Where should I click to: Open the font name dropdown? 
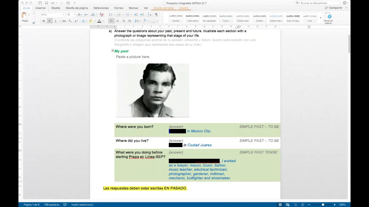click(64, 15)
